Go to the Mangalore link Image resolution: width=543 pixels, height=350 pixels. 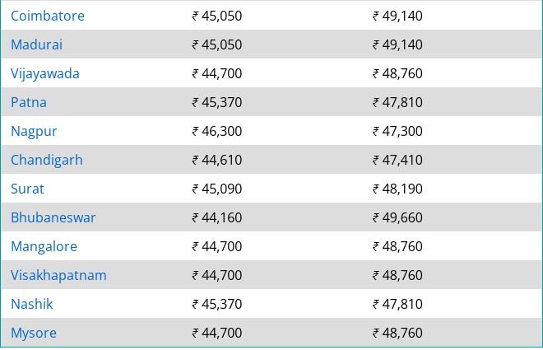tap(44, 247)
